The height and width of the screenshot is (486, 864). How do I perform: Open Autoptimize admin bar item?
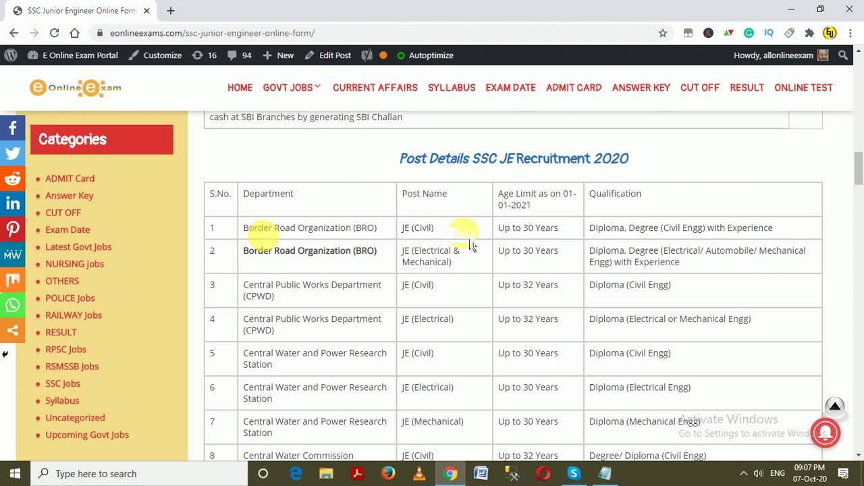pos(425,55)
